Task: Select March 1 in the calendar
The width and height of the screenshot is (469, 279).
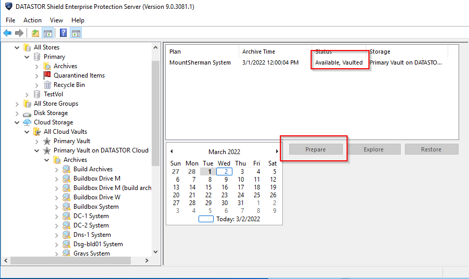Action: pyautogui.click(x=208, y=171)
